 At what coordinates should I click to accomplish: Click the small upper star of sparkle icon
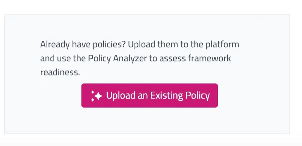click(x=92, y=92)
